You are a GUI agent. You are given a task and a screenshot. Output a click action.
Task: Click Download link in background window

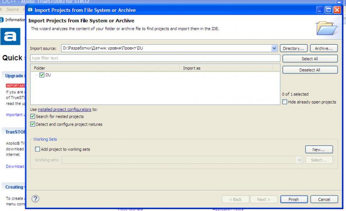[15, 166]
